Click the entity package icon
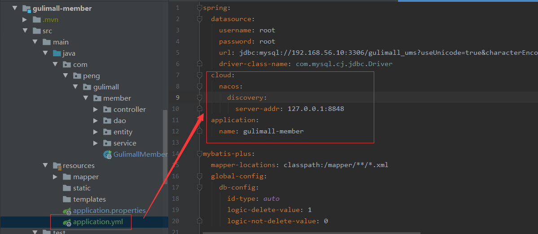 (107, 132)
